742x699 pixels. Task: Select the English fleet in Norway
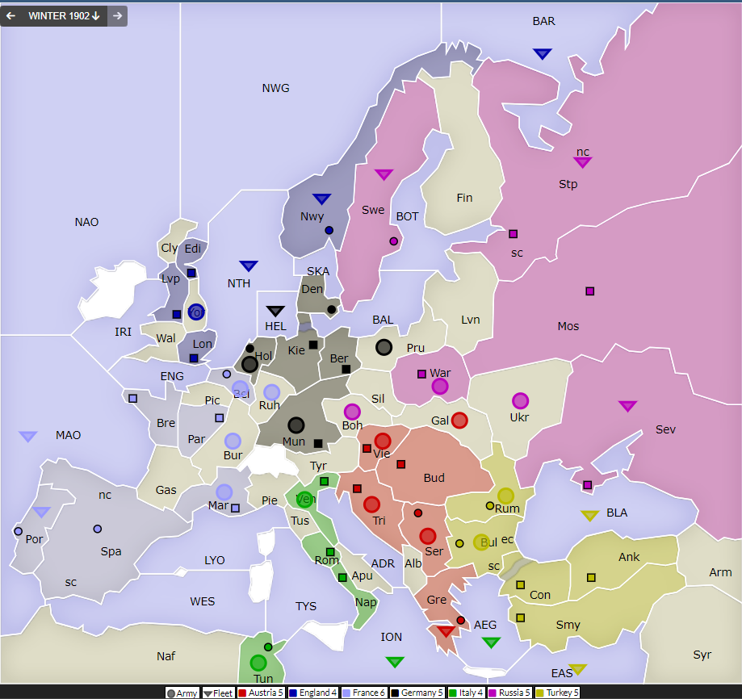tap(322, 199)
